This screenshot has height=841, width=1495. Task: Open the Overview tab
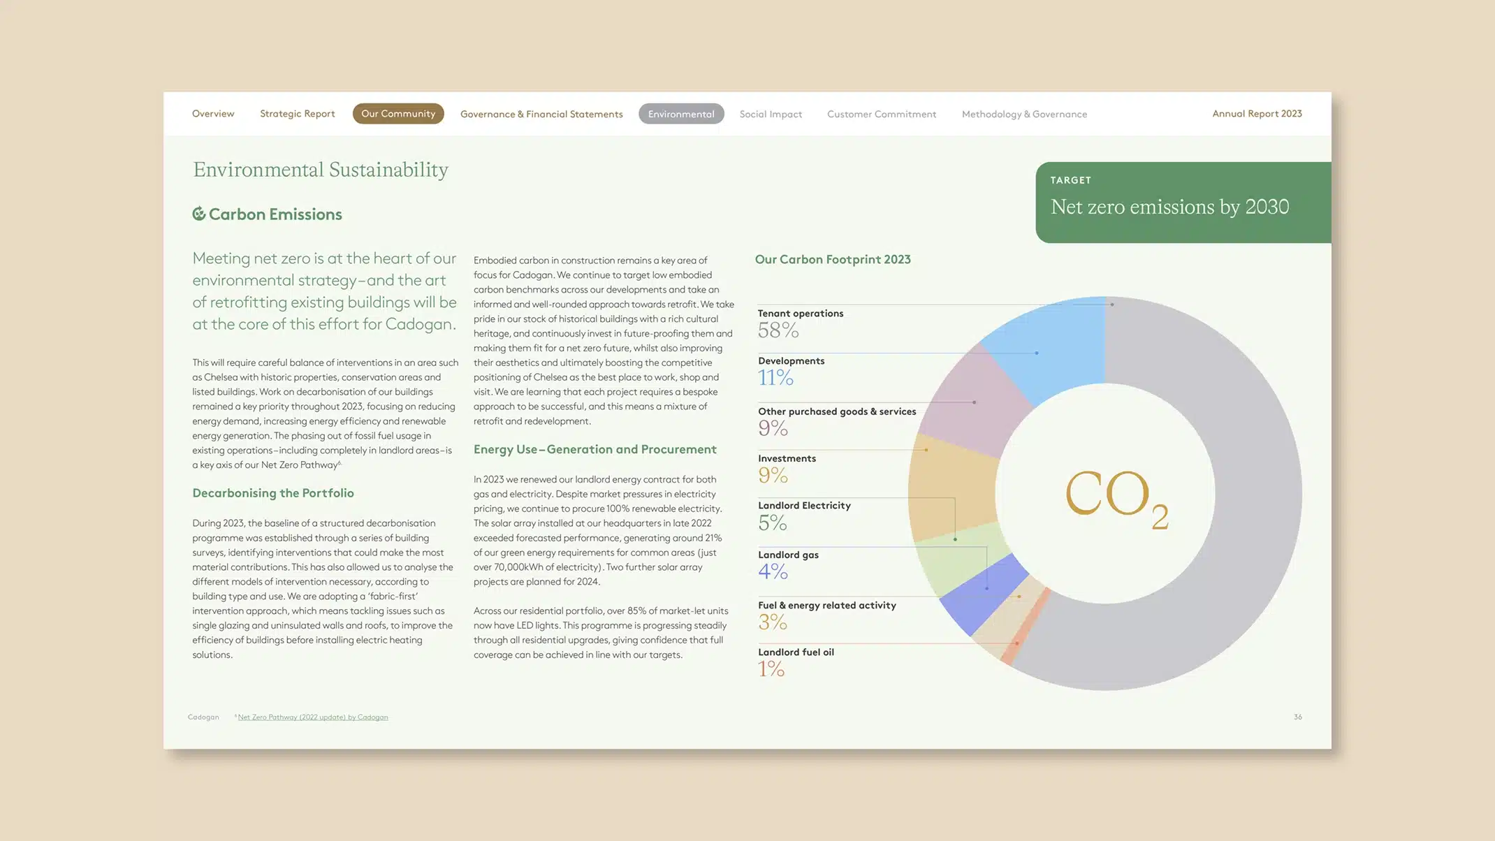213,114
